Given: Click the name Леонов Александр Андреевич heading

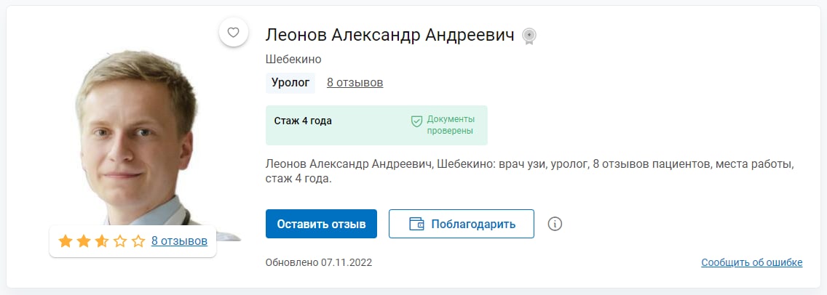Looking at the screenshot, I should click(x=389, y=35).
